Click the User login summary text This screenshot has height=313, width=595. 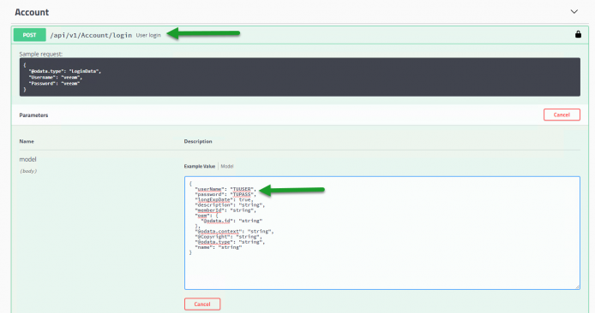pyautogui.click(x=148, y=35)
